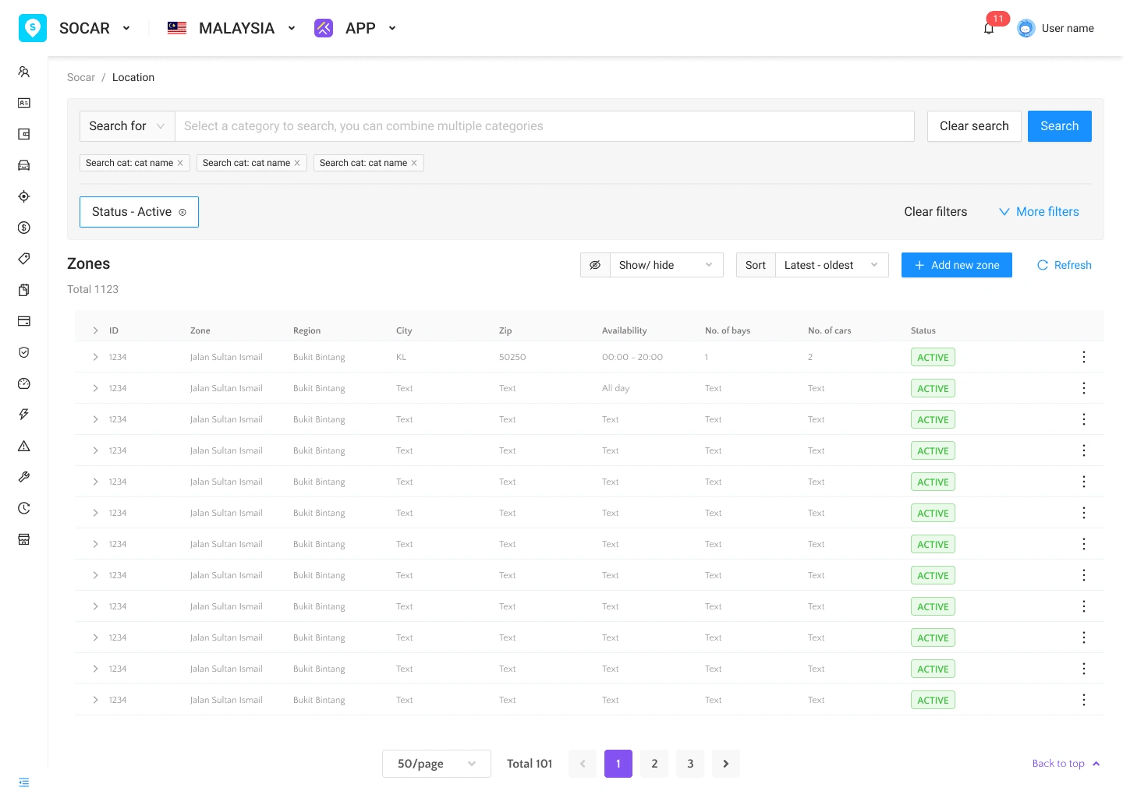The height and width of the screenshot is (798, 1123).
Task: Click the Availability column header
Action: pos(624,330)
